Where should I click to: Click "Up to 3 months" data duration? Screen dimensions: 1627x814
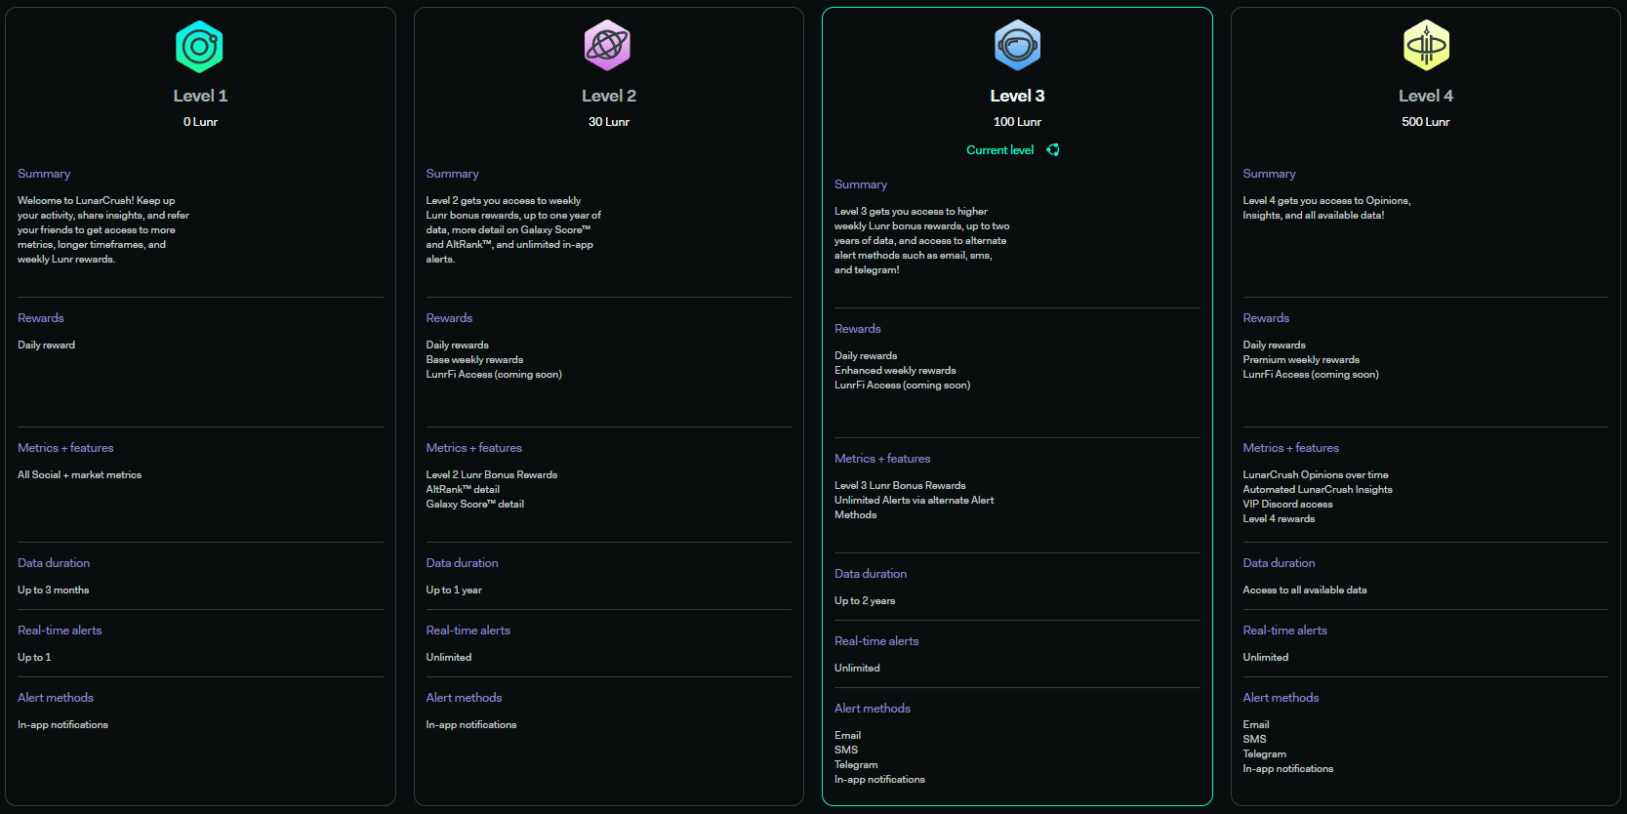point(53,590)
